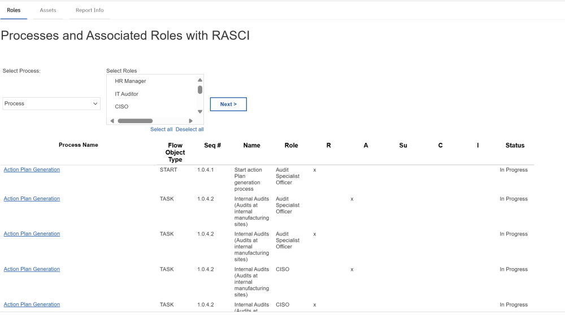Open the Report Info tab
Viewport: 565px width, 315px height.
(89, 10)
